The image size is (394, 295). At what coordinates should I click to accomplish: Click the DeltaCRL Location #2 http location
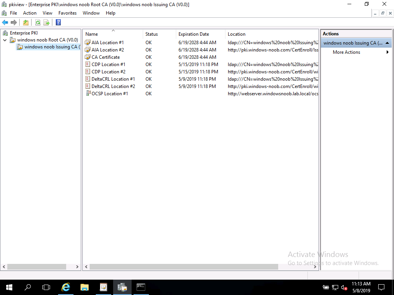point(273,86)
